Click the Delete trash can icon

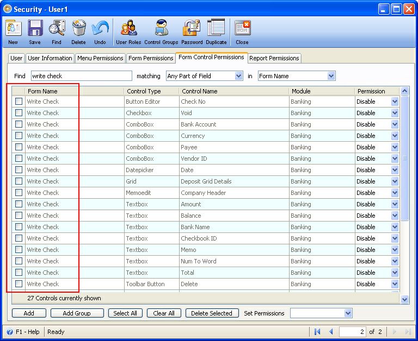pyautogui.click(x=78, y=32)
